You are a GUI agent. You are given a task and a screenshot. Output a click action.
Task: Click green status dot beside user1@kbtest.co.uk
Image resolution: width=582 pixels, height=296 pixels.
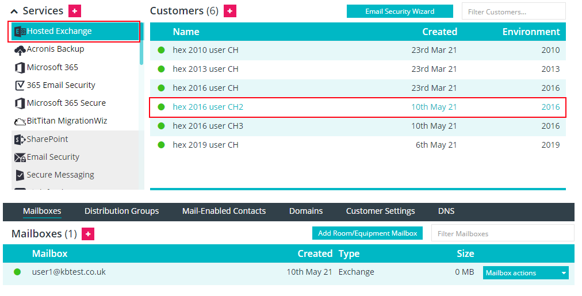tap(17, 272)
